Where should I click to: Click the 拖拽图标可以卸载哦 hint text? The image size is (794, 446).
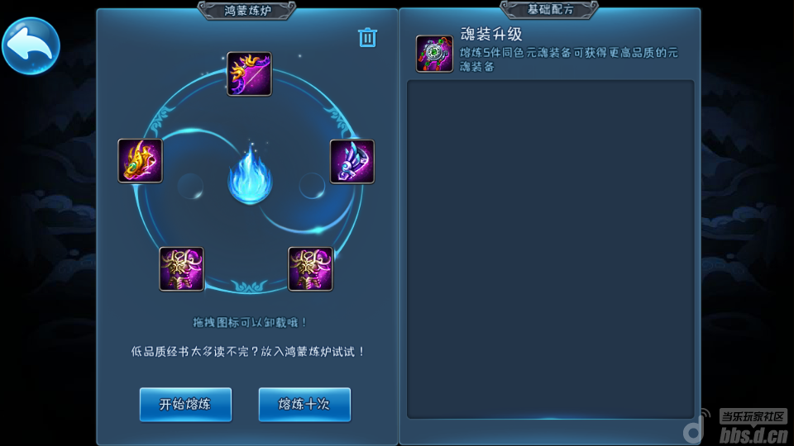[x=250, y=323]
